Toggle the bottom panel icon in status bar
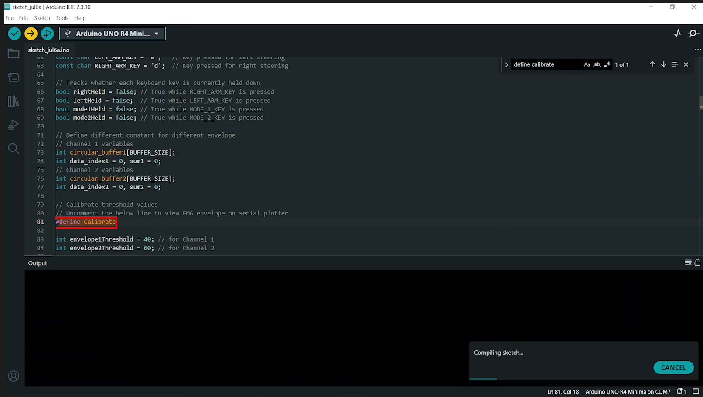703x397 pixels. (x=696, y=391)
